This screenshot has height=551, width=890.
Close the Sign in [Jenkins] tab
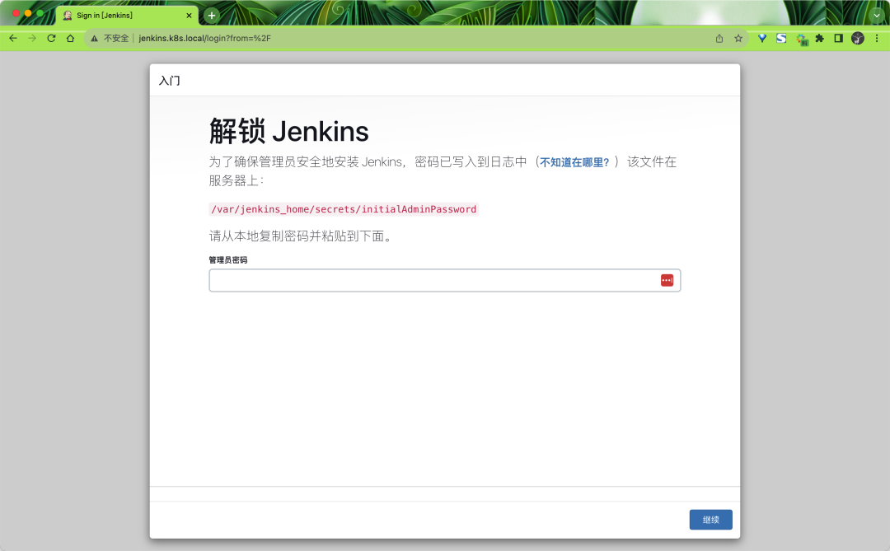[189, 16]
